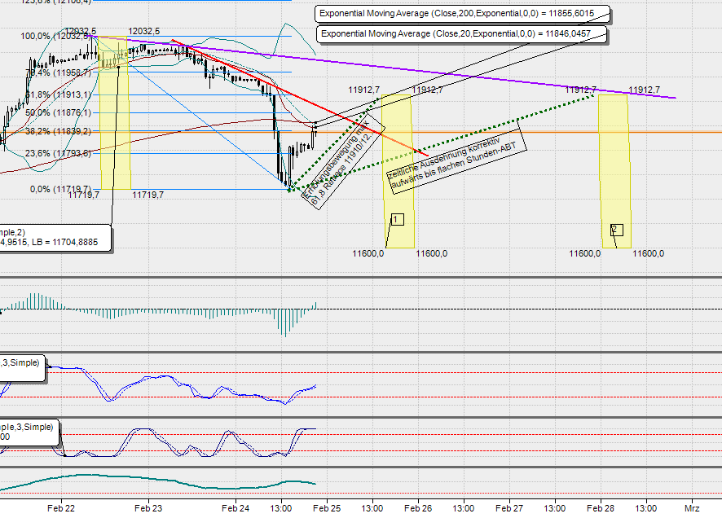This screenshot has height=518, width=722.
Task: Select the dotted green line toward marker 2's rectangle
Action: point(442,143)
